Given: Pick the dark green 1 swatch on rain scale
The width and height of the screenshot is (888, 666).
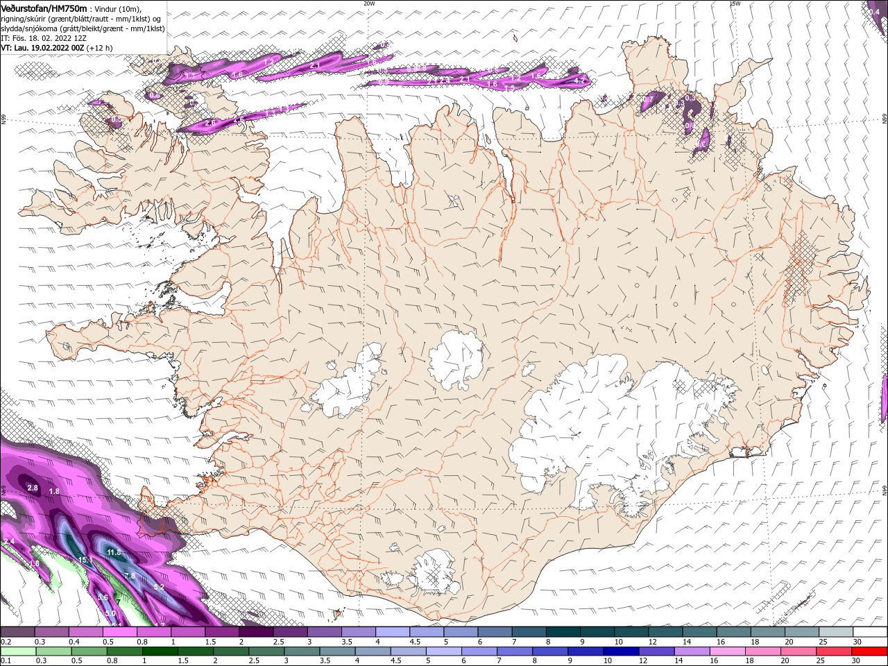Looking at the screenshot, I should click(160, 651).
